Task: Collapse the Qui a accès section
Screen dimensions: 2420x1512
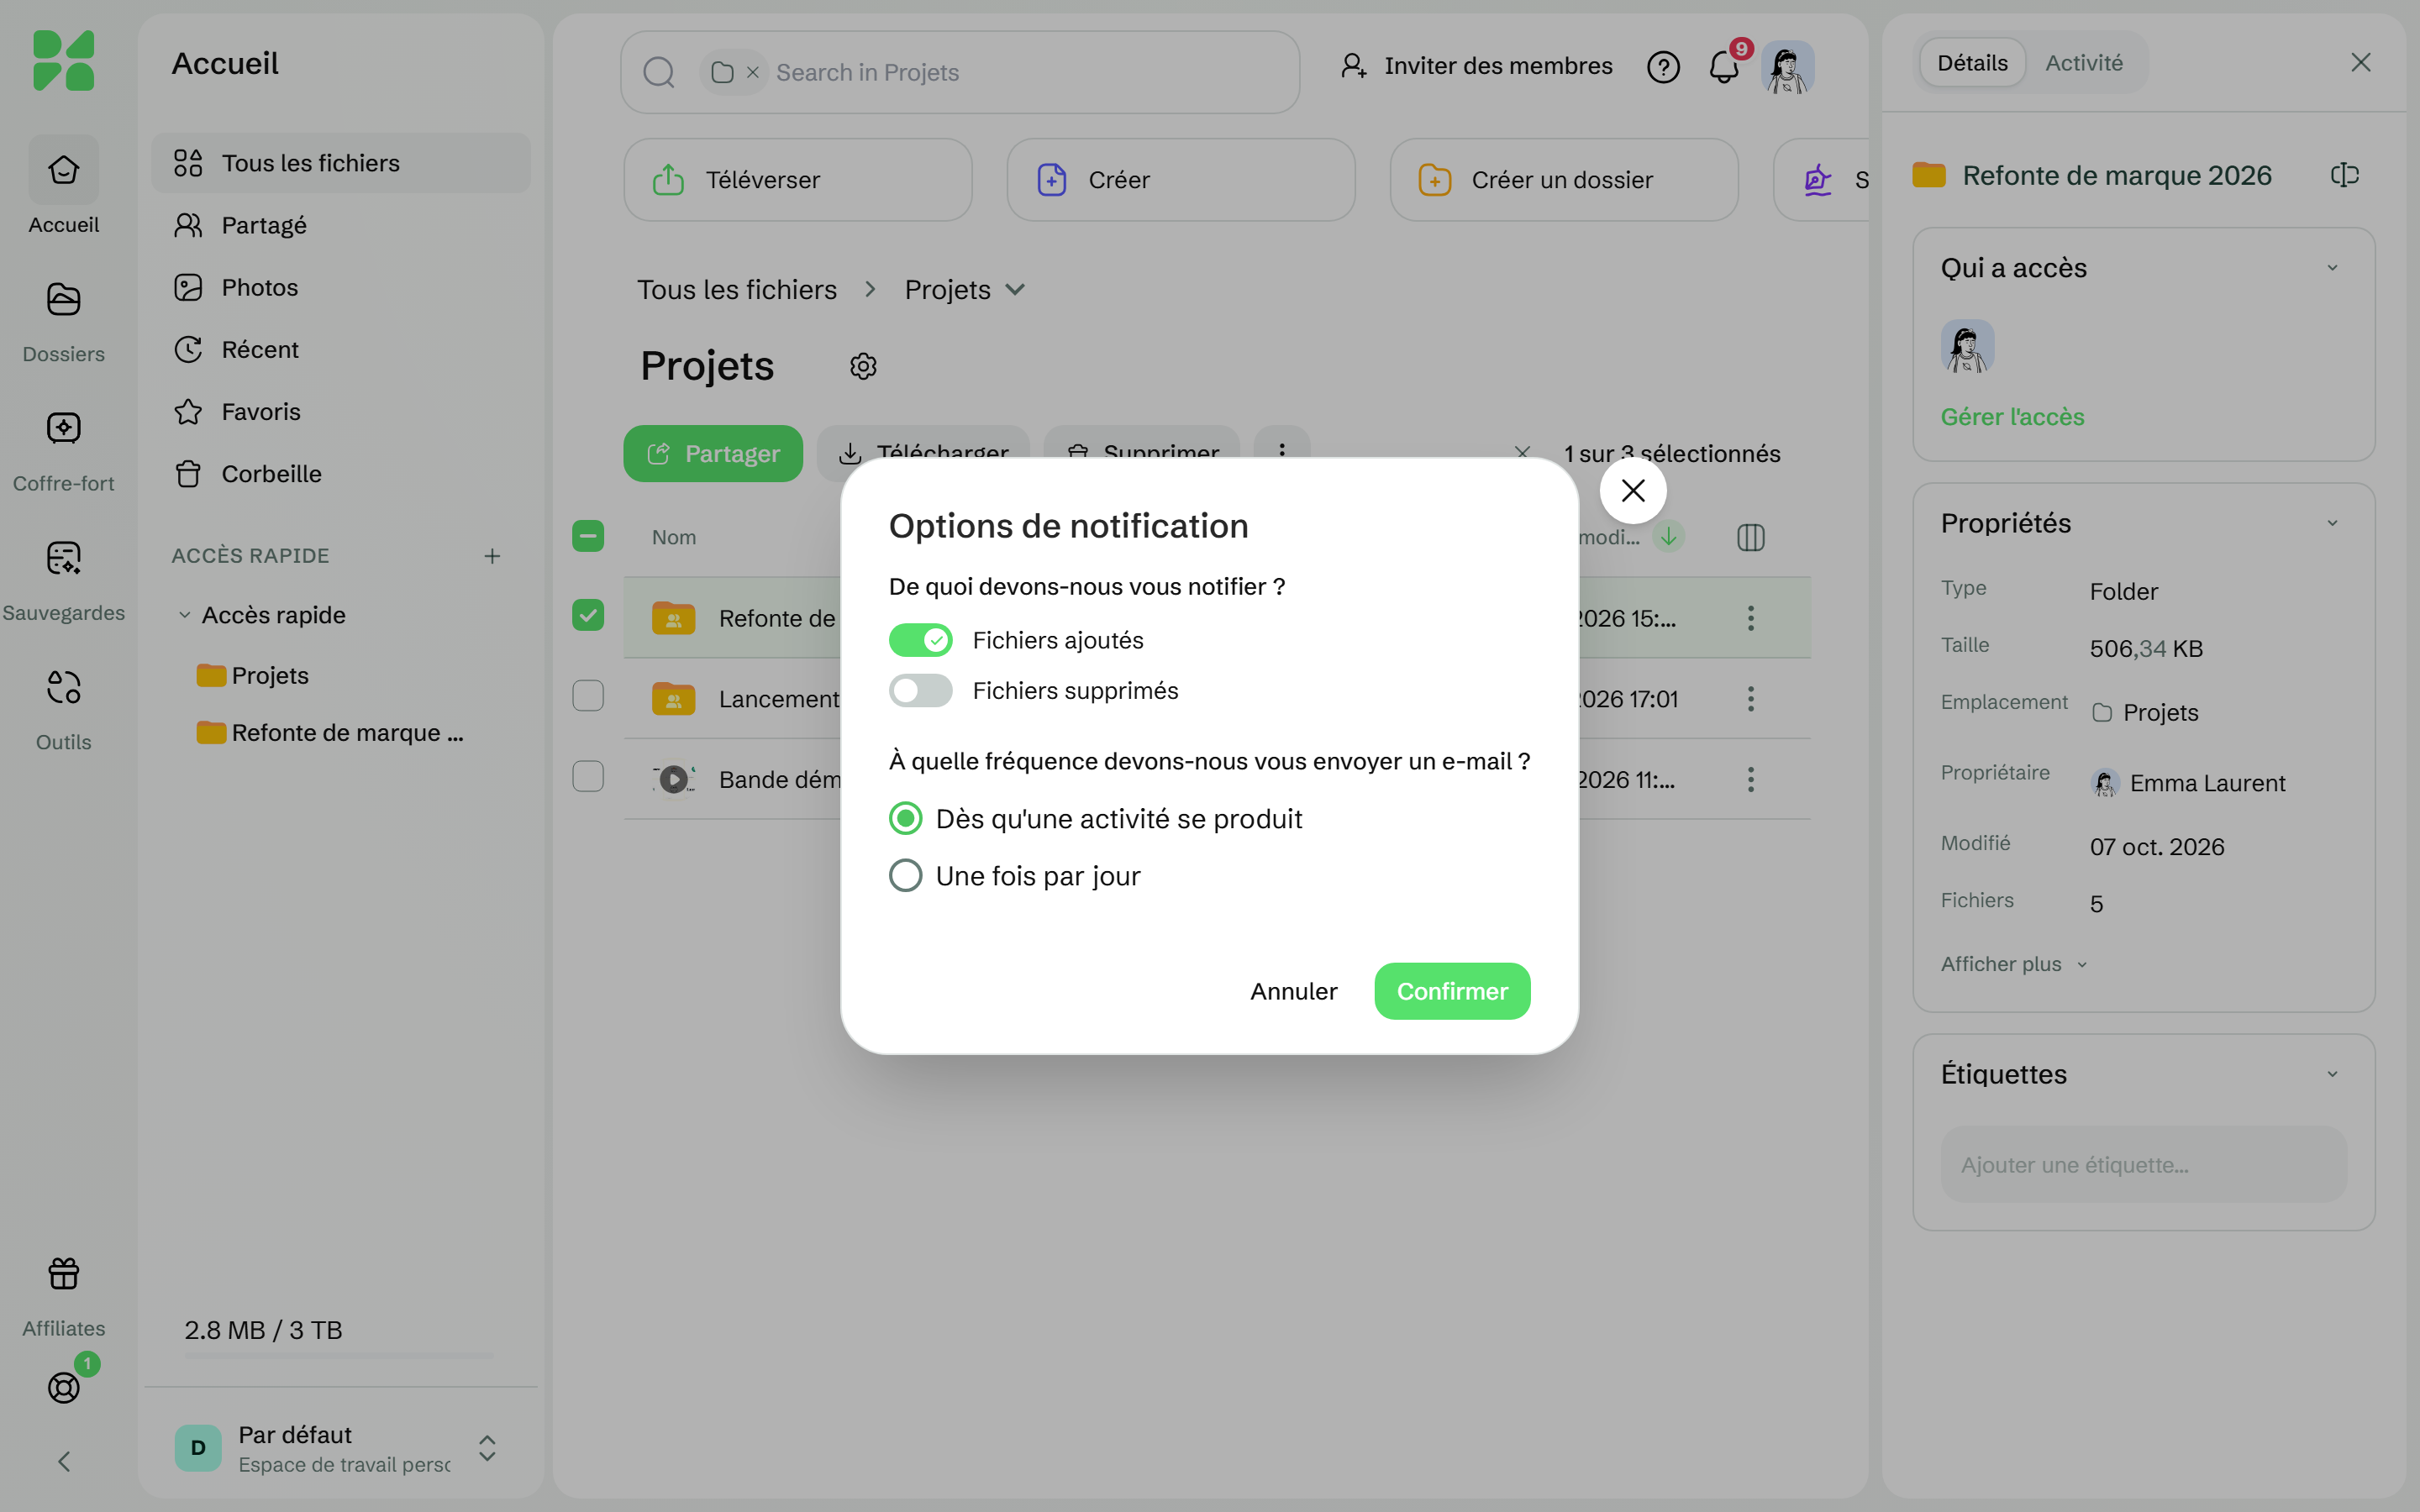Action: (x=2332, y=268)
